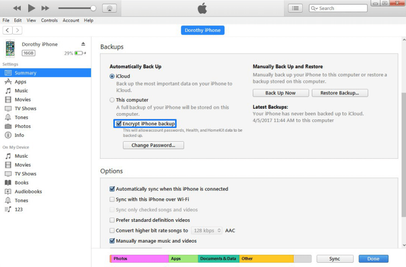Eject Dorothy iPhone using eject icon
This screenshot has height=267, width=406.
pyautogui.click(x=83, y=44)
